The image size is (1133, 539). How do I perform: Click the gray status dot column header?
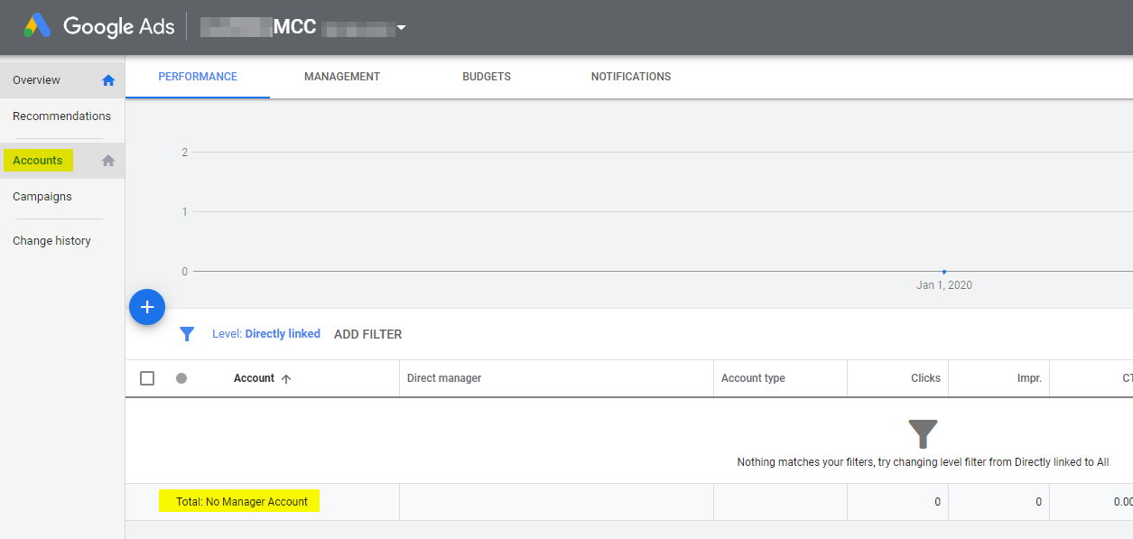pyautogui.click(x=181, y=378)
